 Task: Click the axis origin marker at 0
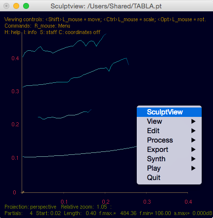[23, 192]
